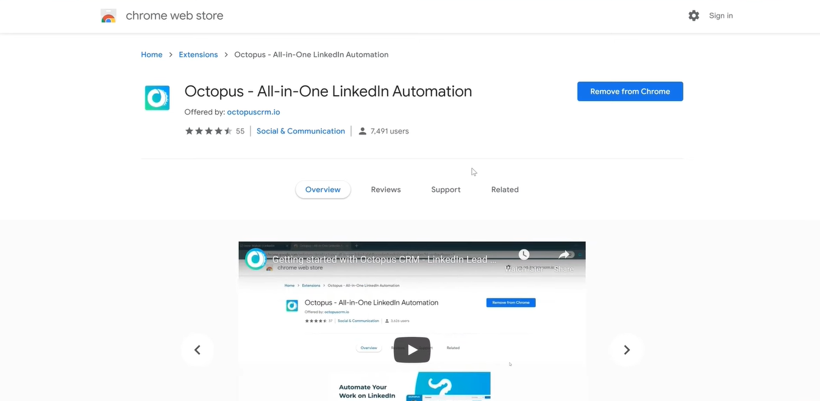Viewport: 820px width, 401px height.
Task: Click the star rating icons
Action: click(209, 131)
